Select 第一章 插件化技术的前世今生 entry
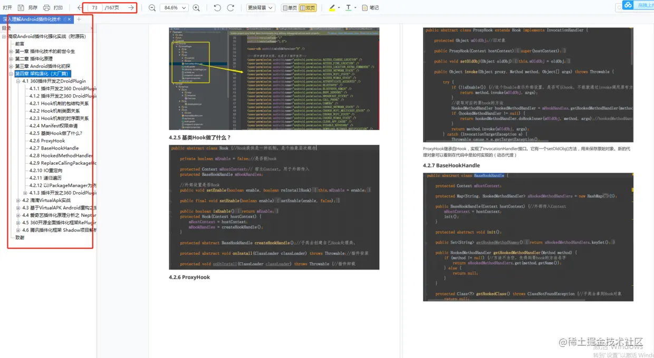The width and height of the screenshot is (654, 358). click(x=45, y=52)
